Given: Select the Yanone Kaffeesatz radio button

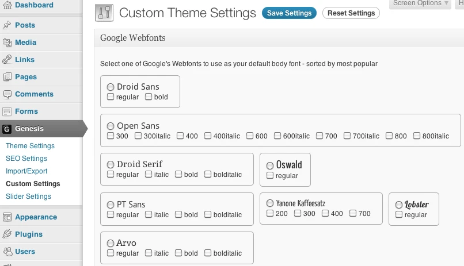Looking at the screenshot, I should 270,203.
